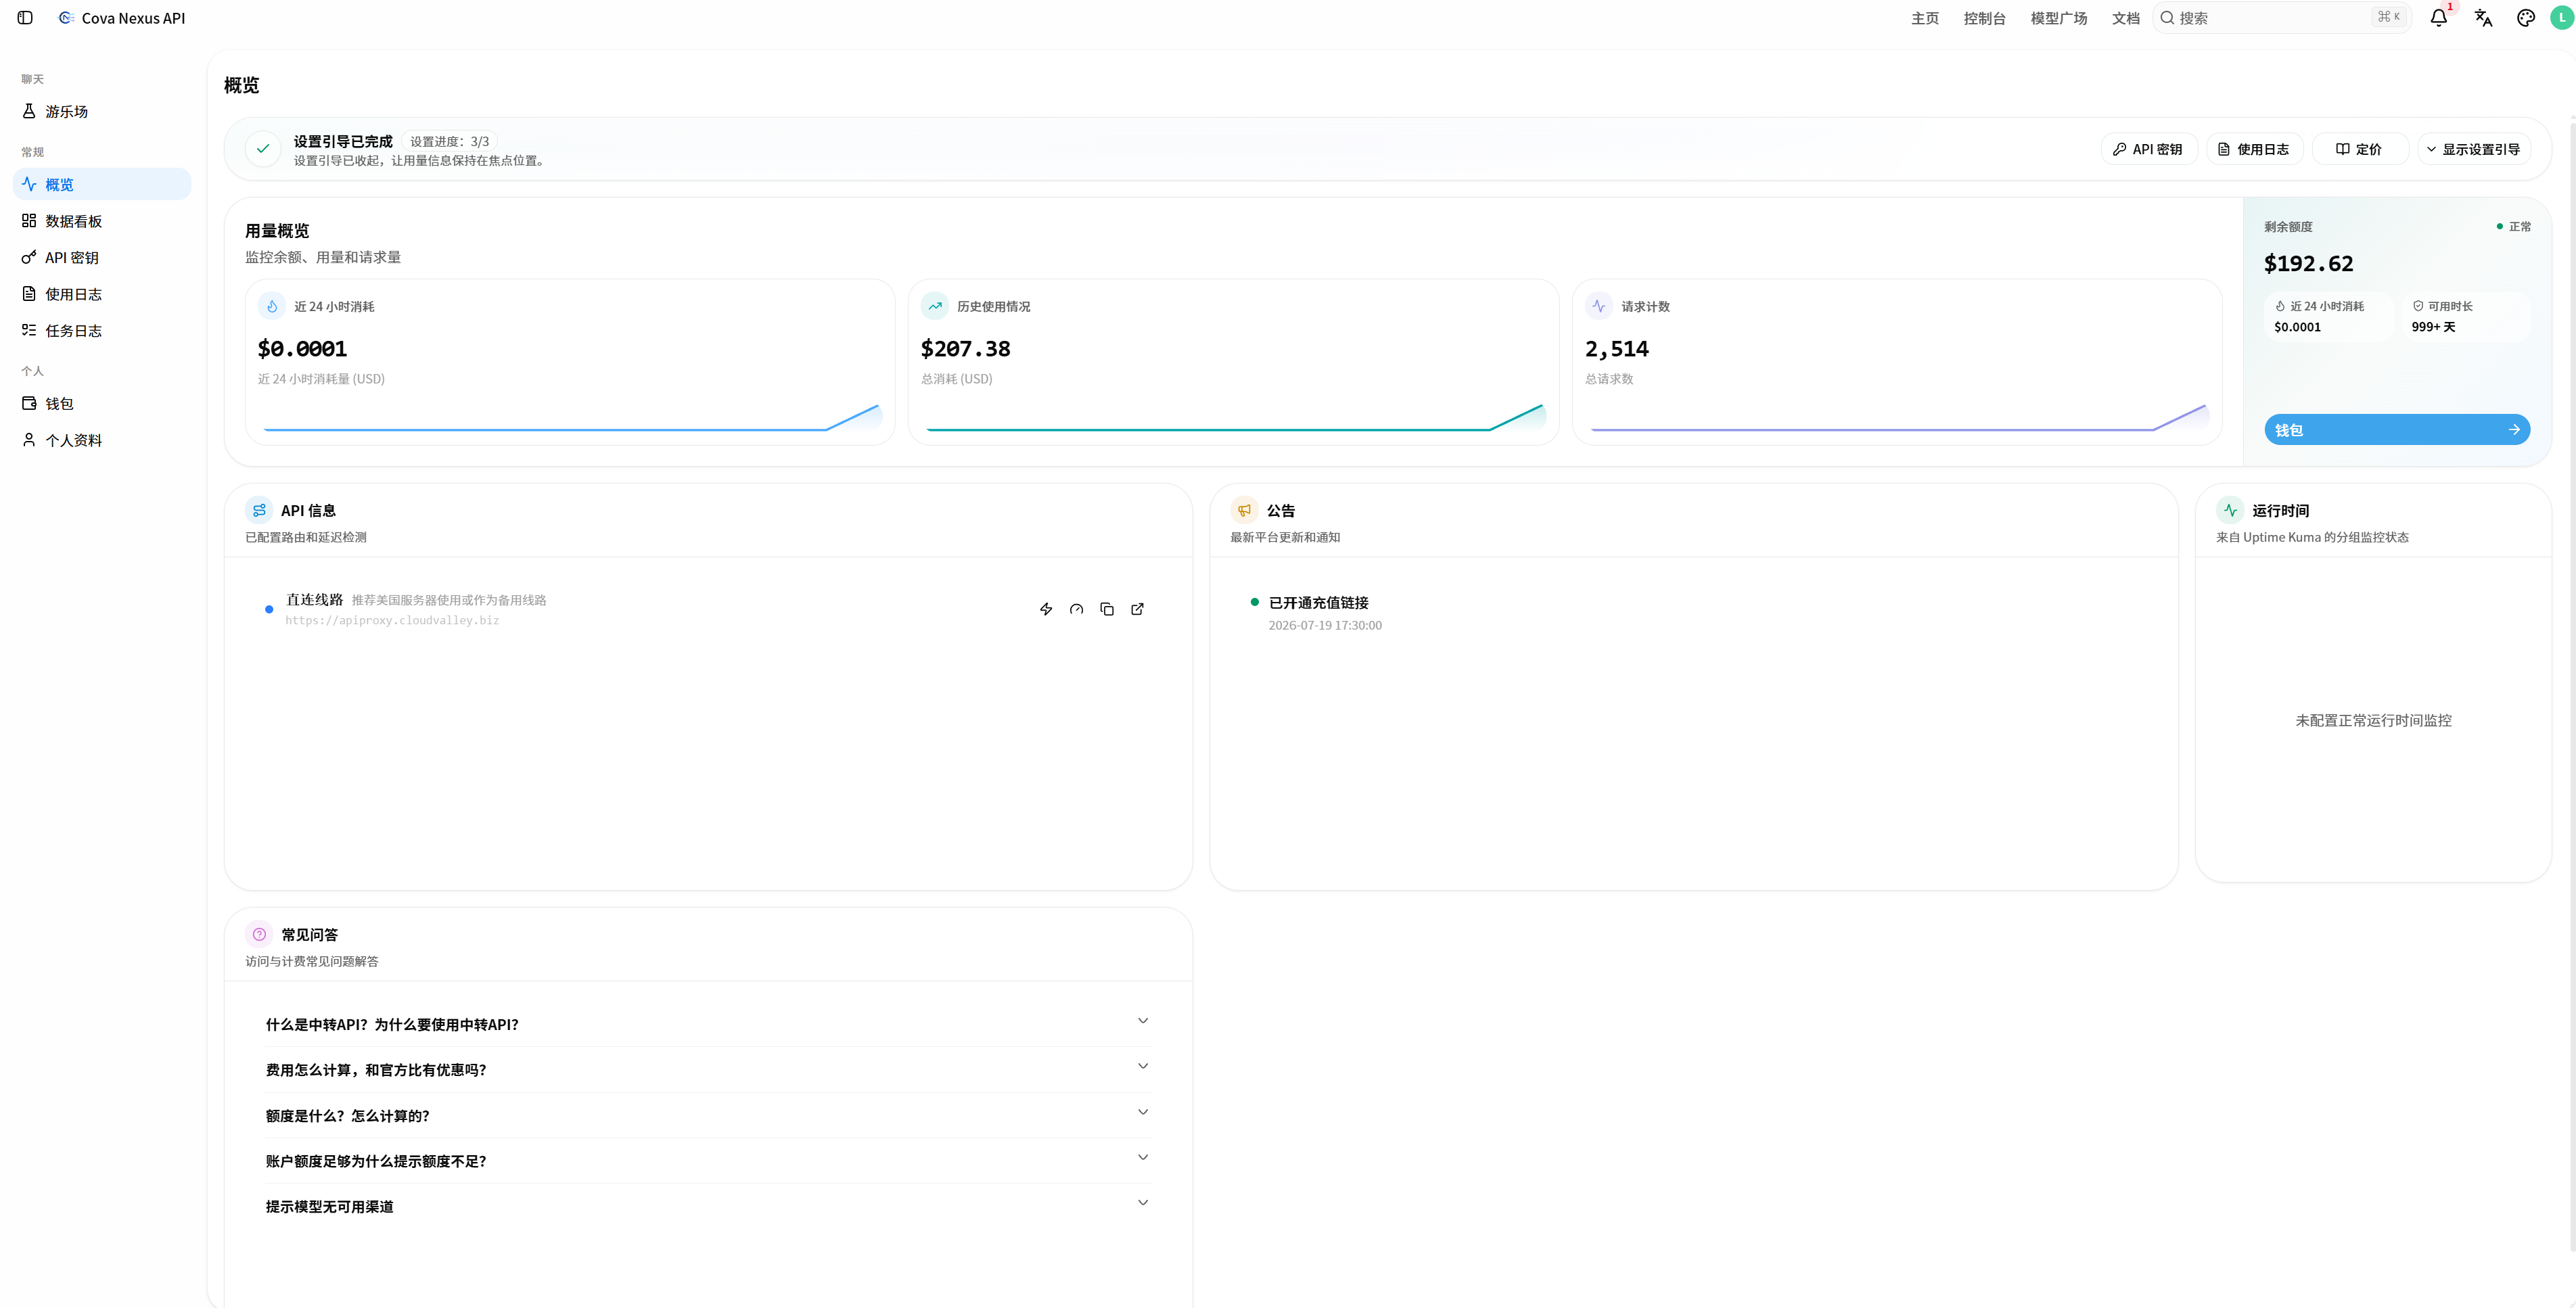
Task: Click the 常见问答 question mark icon
Action: point(259,934)
